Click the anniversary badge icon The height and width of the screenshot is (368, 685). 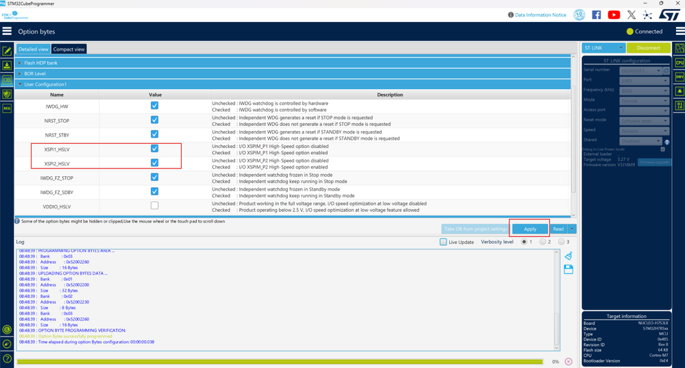[x=579, y=15]
